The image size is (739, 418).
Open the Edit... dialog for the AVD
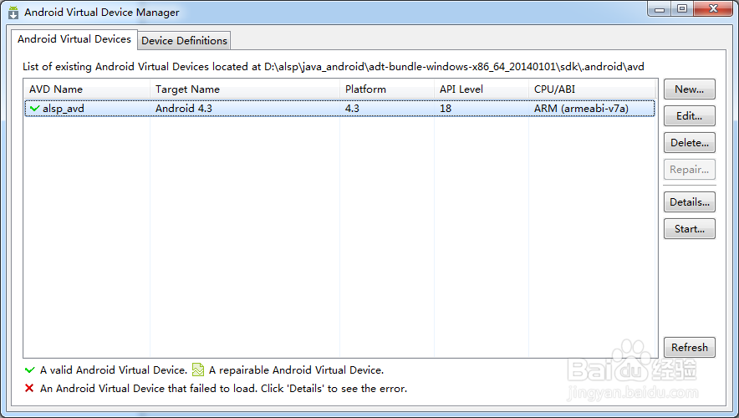[690, 116]
